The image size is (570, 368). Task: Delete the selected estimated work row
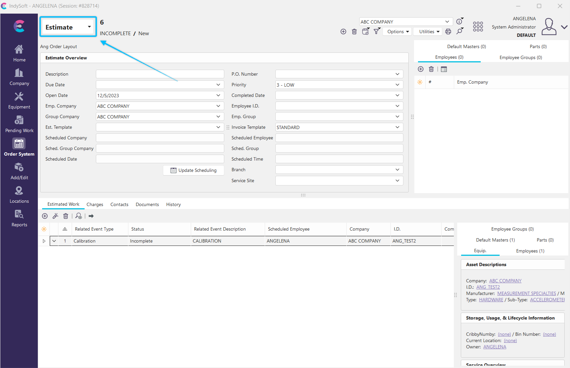pos(66,216)
